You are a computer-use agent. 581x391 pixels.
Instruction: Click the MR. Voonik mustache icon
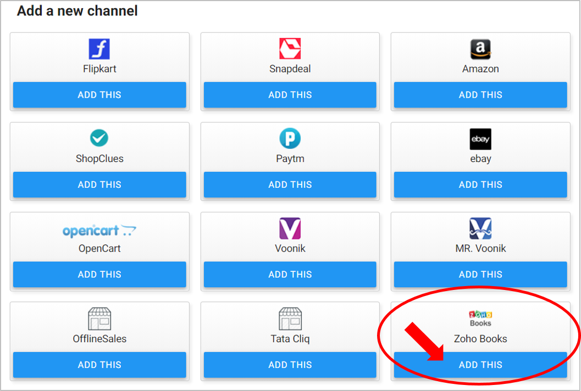coord(480,228)
